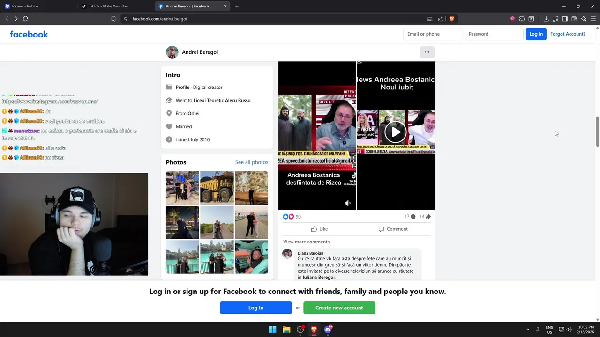Click the address bar URL

pyautogui.click(x=159, y=19)
